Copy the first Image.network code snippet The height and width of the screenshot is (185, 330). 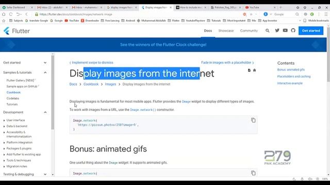(x=253, y=120)
